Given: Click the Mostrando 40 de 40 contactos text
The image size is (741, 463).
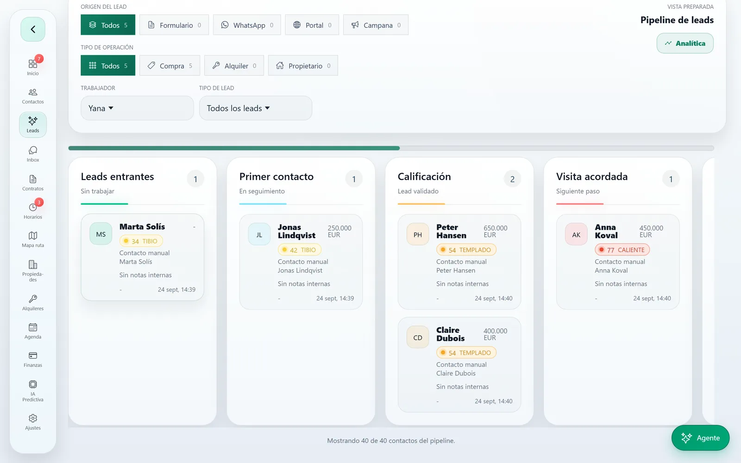Looking at the screenshot, I should (x=391, y=441).
